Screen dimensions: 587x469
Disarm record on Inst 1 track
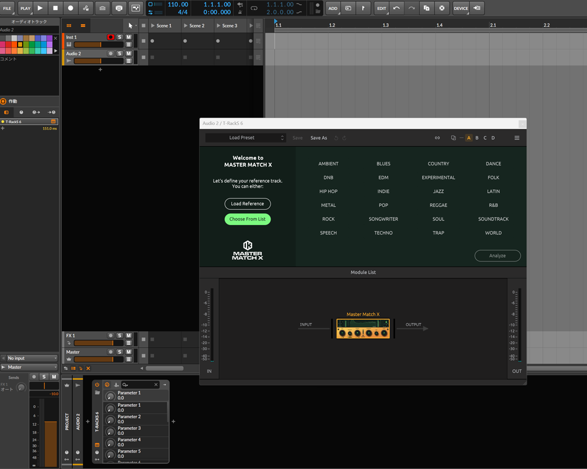(x=110, y=37)
